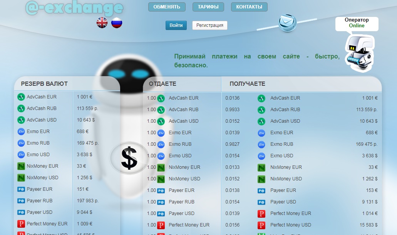The width and height of the screenshot is (397, 235).
Task: Click Payeer EUR in reserve list
Action: pos(40,189)
